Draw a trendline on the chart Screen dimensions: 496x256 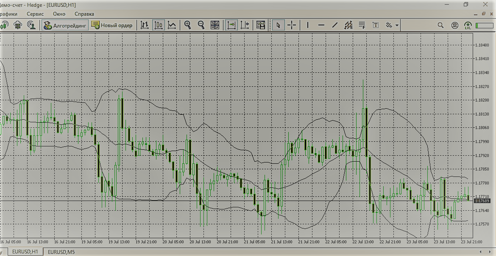click(x=334, y=25)
